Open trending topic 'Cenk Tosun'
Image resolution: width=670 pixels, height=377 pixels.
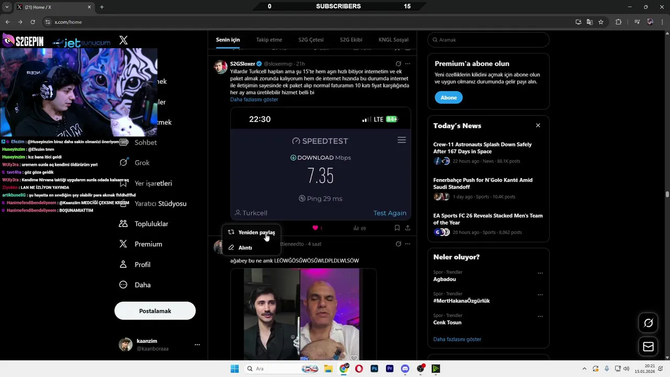pyautogui.click(x=448, y=323)
